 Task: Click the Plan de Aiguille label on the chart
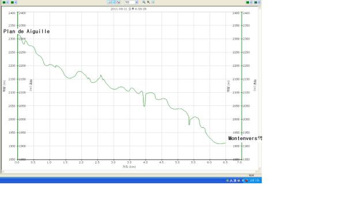click(x=27, y=31)
